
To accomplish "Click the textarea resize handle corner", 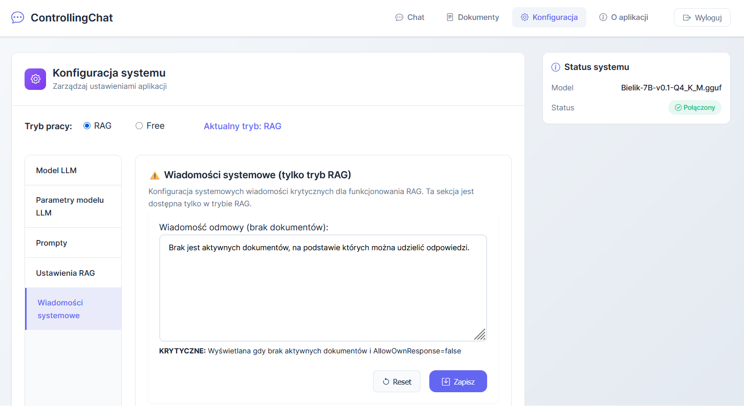I will click(x=480, y=335).
